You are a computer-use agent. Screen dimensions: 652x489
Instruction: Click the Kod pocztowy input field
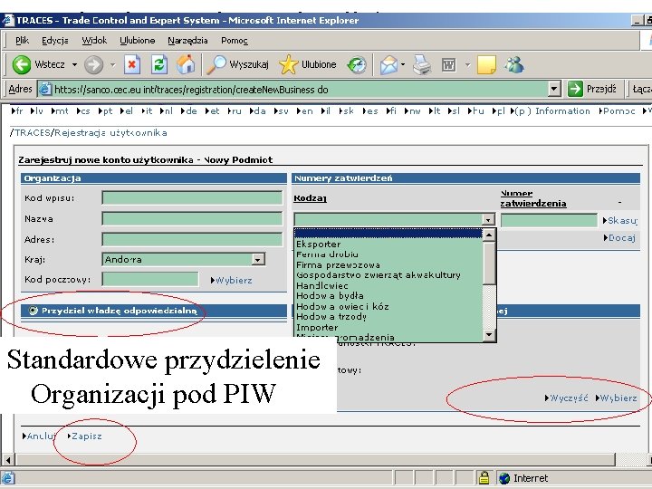150,280
